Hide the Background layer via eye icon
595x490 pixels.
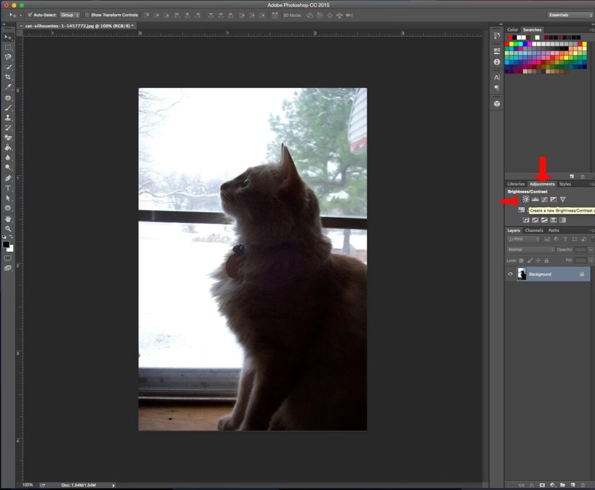tap(511, 274)
